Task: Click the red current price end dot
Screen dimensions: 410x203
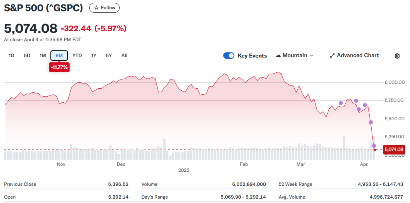Action: (x=375, y=150)
